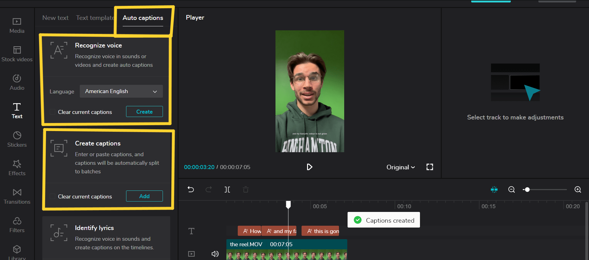Play the video in the player
This screenshot has width=589, height=260.
(309, 167)
